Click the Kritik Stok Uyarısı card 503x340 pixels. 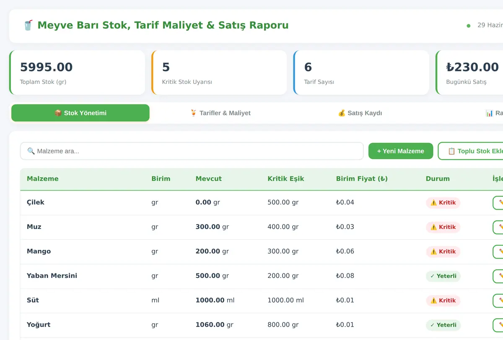click(x=219, y=73)
